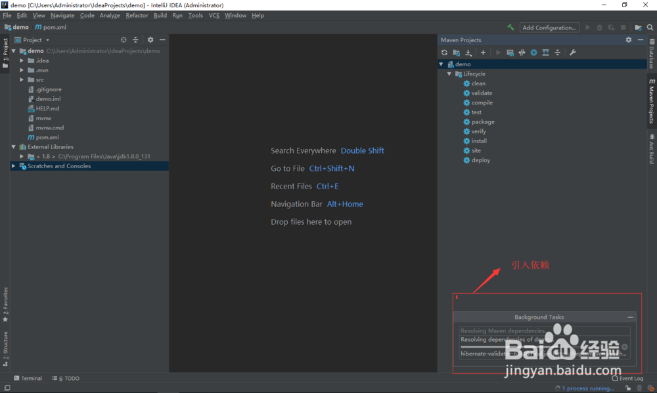Reimport all Maven projects icon
This screenshot has height=393, width=657.
click(x=444, y=53)
